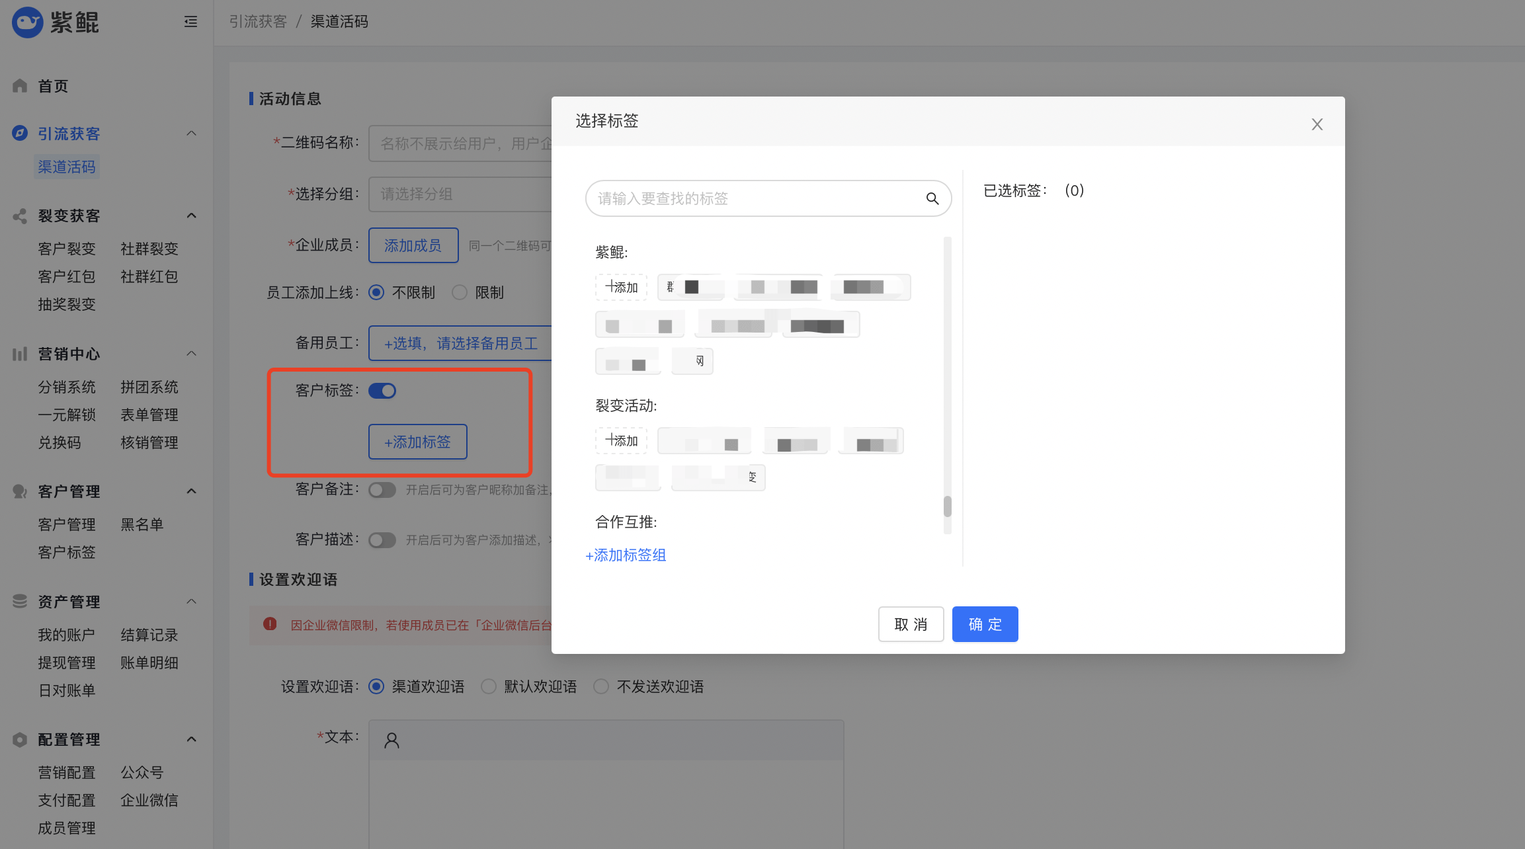This screenshot has height=849, width=1525.
Task: Click the search icon in tag search field
Action: pos(931,198)
